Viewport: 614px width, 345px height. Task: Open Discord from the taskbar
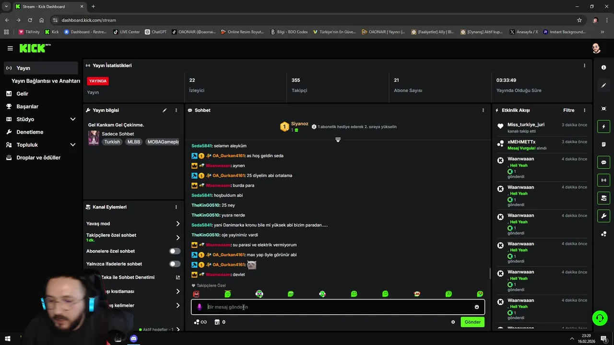134,339
